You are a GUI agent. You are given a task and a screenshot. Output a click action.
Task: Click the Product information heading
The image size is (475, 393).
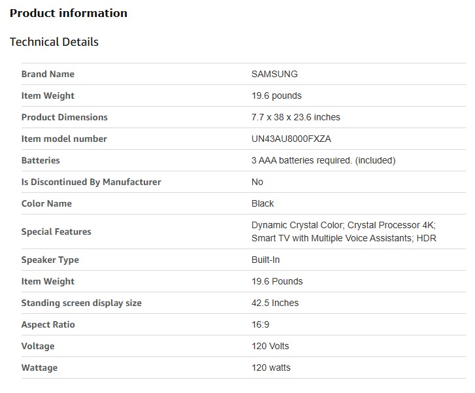[69, 13]
